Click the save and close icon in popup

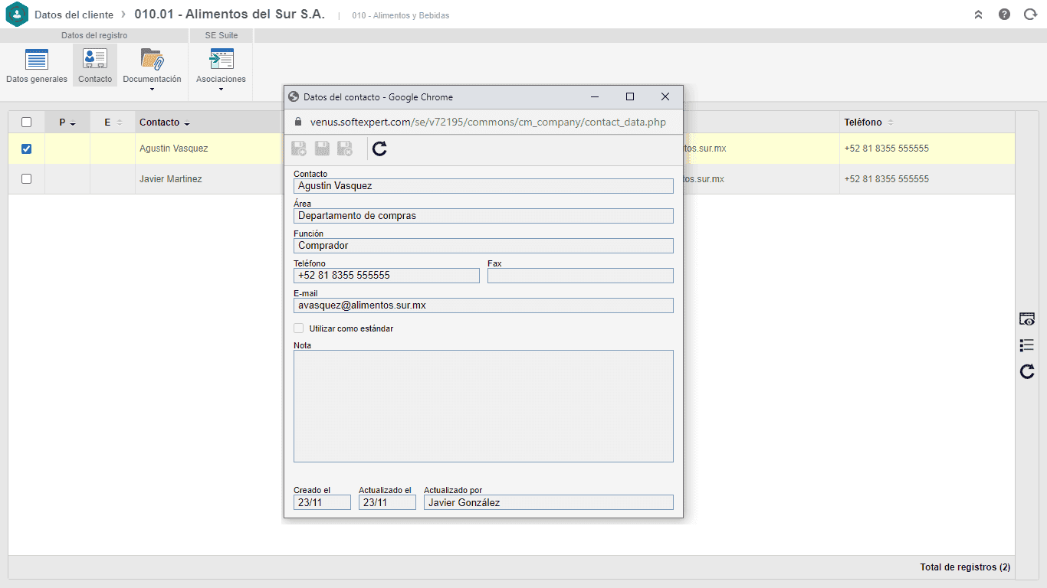click(345, 149)
